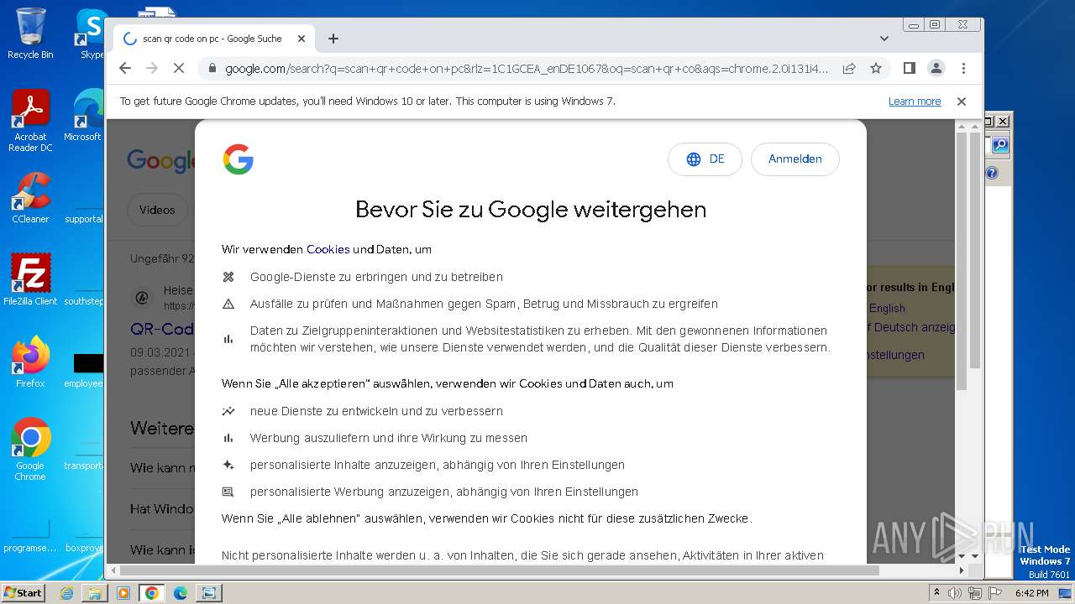Viewport: 1075px width, 604px height.
Task: Open the Chrome profile avatar
Action: pos(936,68)
